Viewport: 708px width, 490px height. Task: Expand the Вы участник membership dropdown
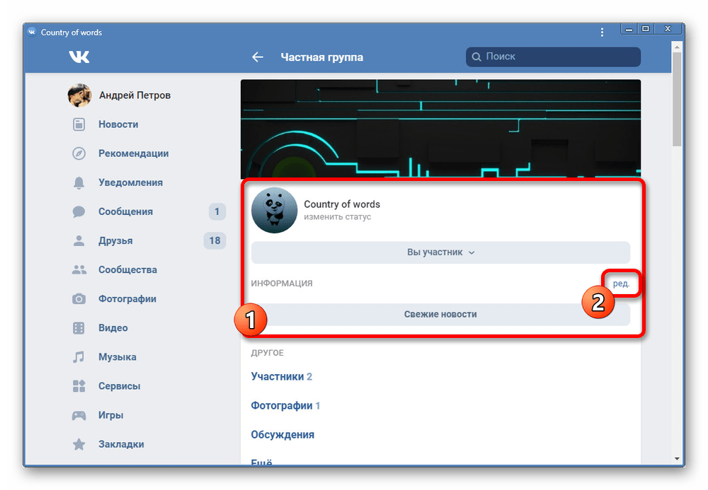point(440,252)
